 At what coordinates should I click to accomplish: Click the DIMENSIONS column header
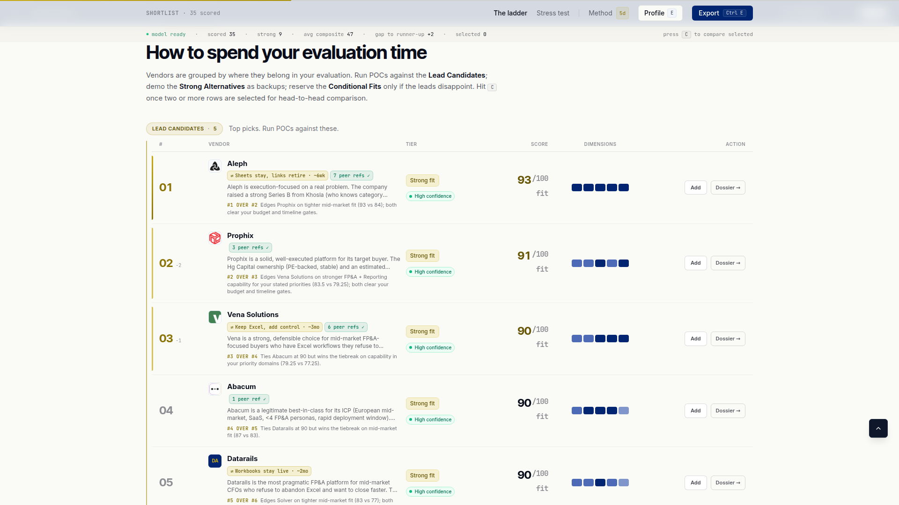click(600, 144)
